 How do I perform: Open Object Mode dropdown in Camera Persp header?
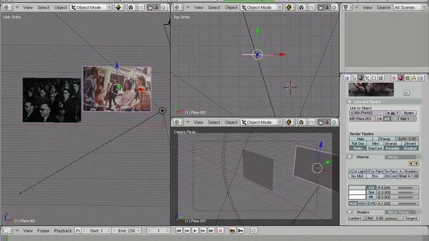pyautogui.click(x=261, y=122)
